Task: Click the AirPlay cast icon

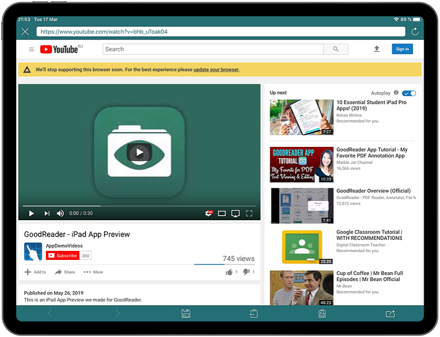Action: coord(235,213)
